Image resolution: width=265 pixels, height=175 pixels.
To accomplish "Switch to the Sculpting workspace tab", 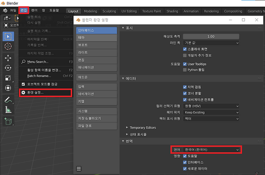I will [x=109, y=11].
